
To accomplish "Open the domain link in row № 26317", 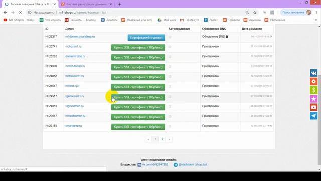I will coord(80,37).
